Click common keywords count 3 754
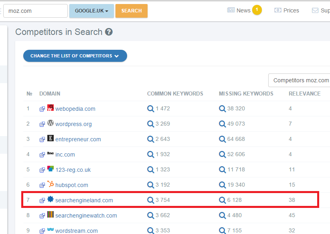The image size is (330, 234). coord(163,200)
